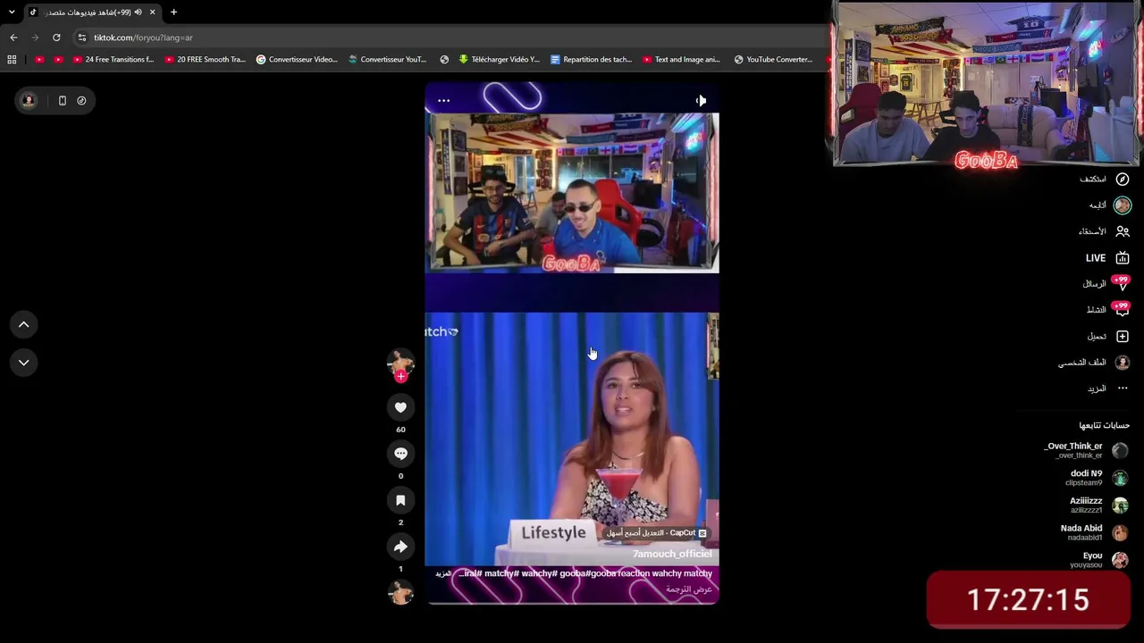Open the "Télécharger Vidéo Y..." bookmark
1144x643 pixels.
tap(499, 60)
